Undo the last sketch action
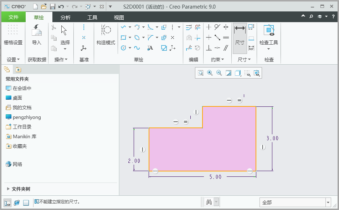 point(61,7)
